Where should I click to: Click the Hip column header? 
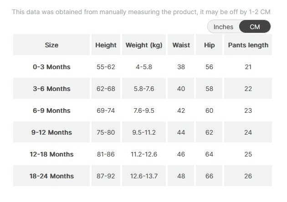[209, 45]
